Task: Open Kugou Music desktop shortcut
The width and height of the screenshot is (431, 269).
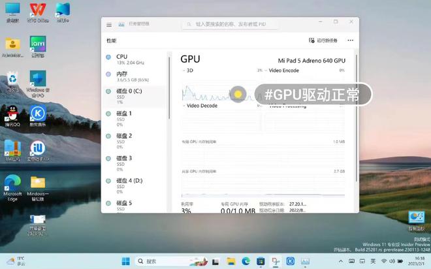Action: (x=38, y=116)
